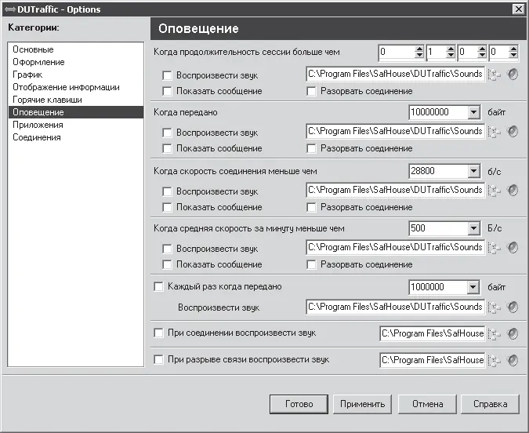
Task: Open the 500 Б/с dropdown
Action: point(473,229)
